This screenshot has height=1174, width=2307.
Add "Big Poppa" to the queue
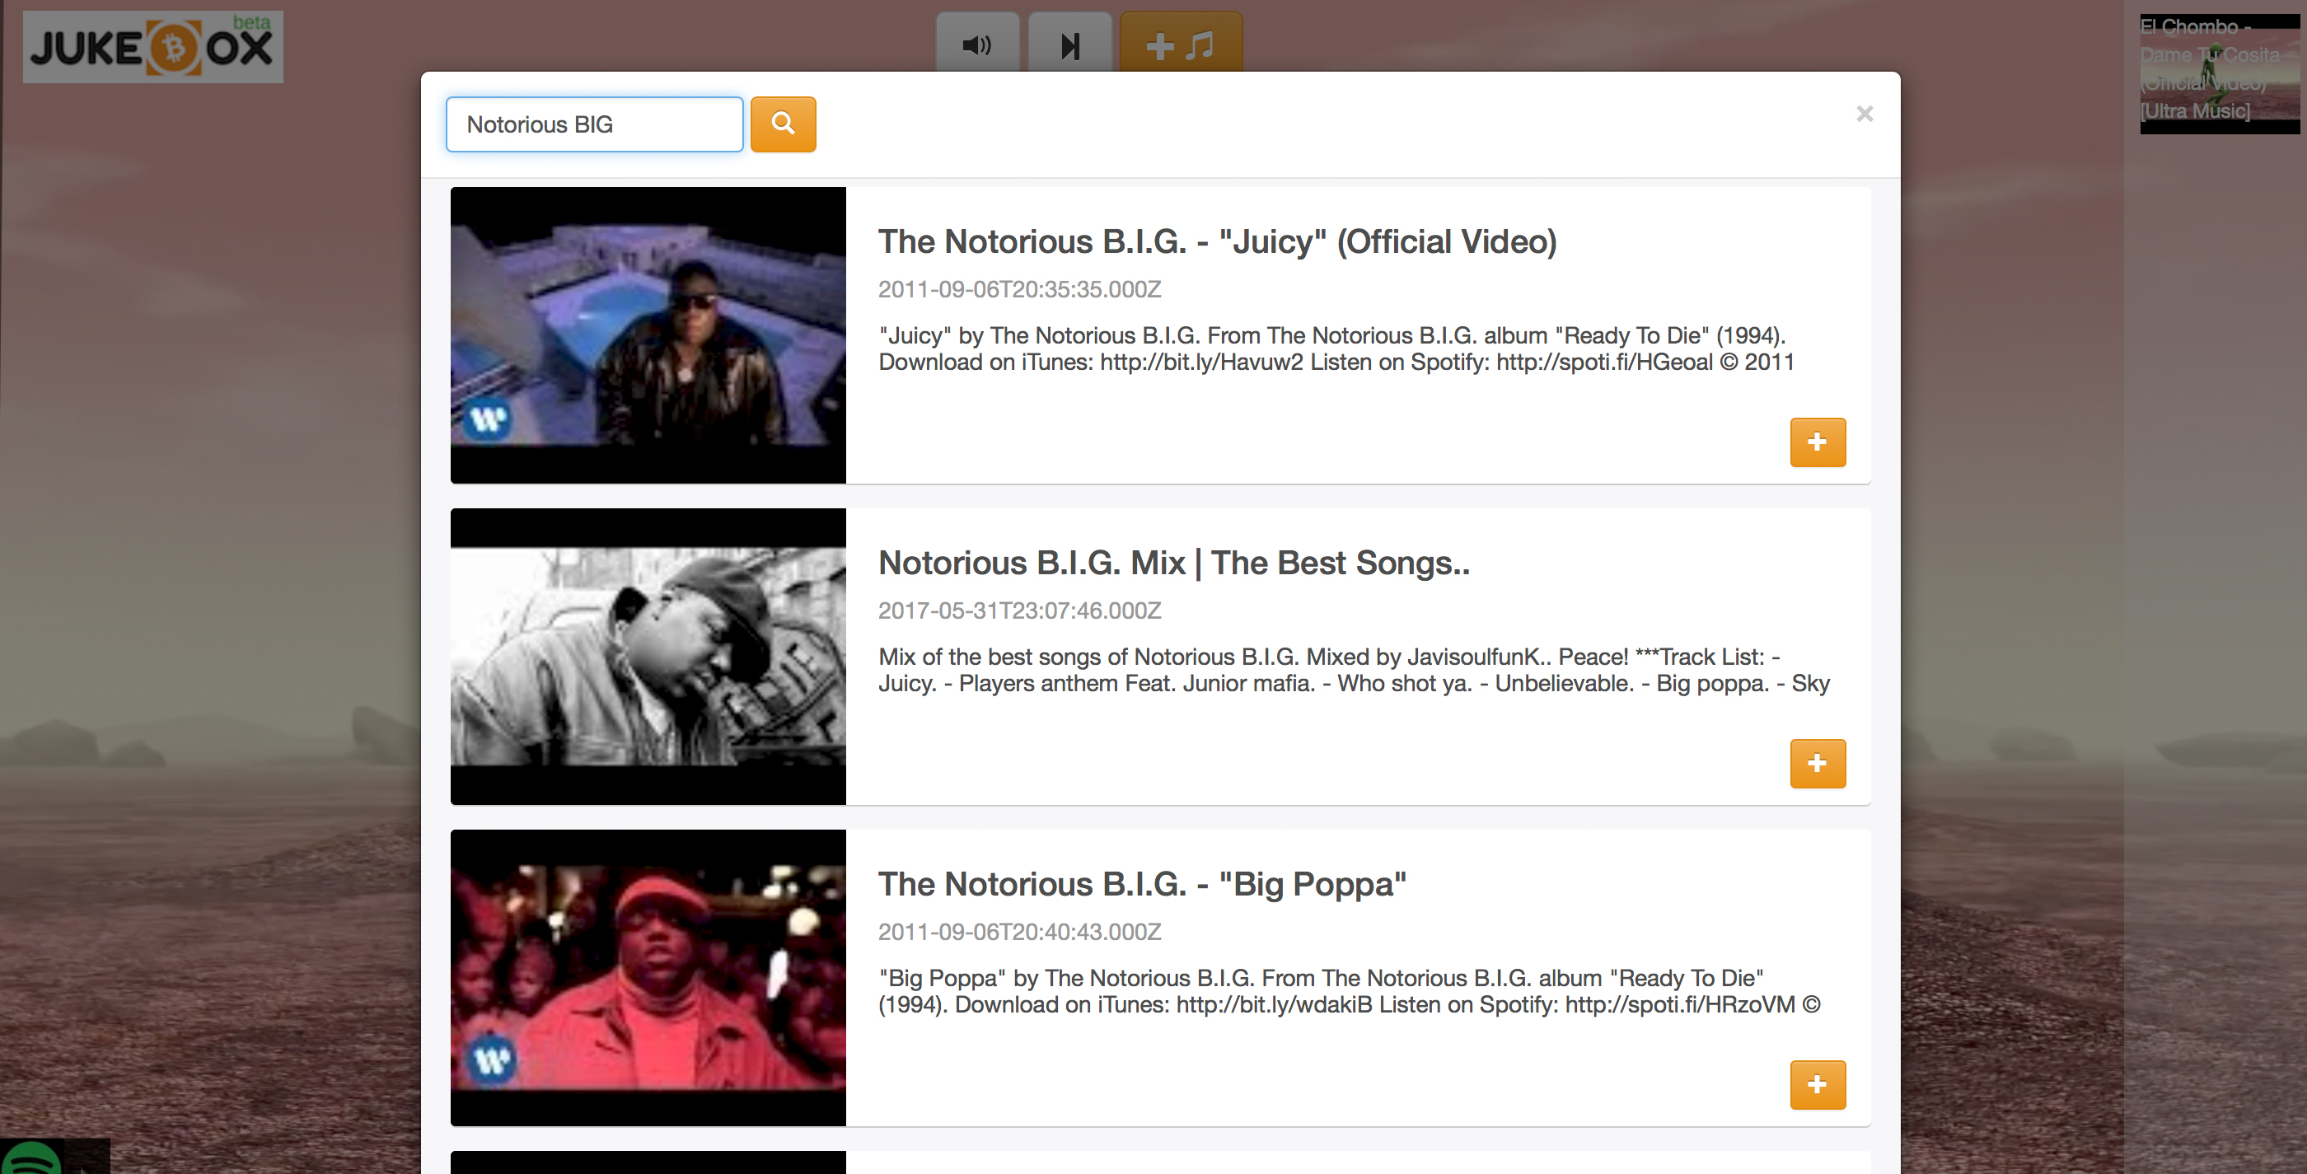tap(1817, 1084)
